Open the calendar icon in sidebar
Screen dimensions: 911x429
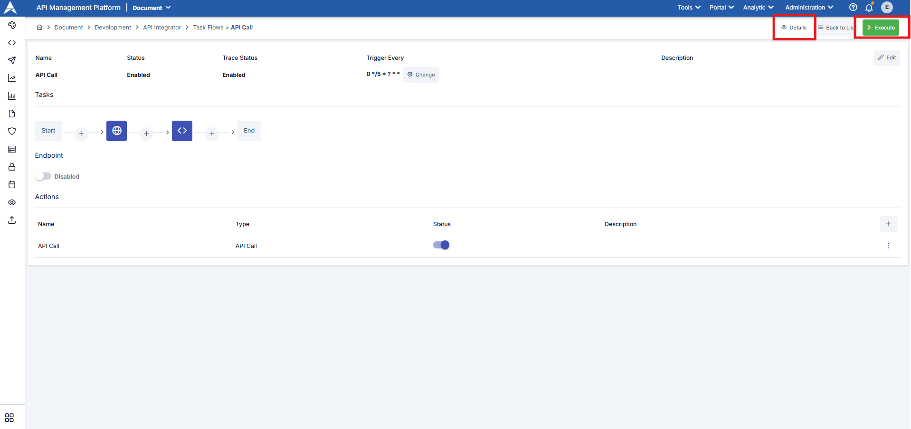(x=12, y=184)
